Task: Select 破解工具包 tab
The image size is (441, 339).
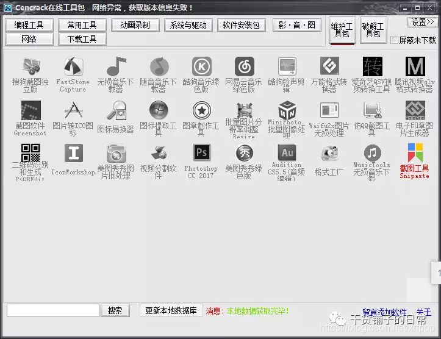Action: 373,30
